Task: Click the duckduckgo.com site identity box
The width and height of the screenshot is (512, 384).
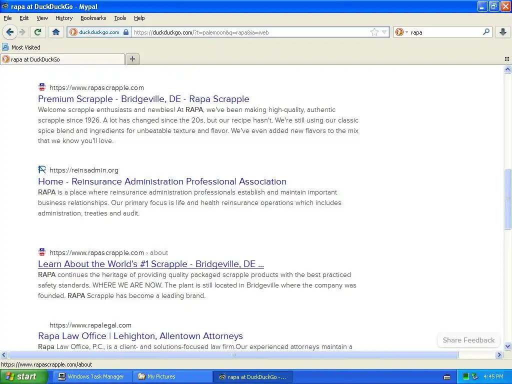Action: point(99,32)
